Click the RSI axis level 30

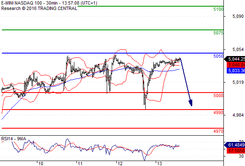(x=241, y=156)
